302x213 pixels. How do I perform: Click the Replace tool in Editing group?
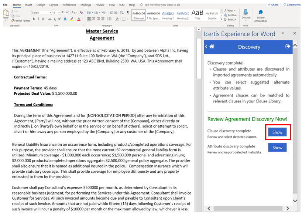(230, 15)
